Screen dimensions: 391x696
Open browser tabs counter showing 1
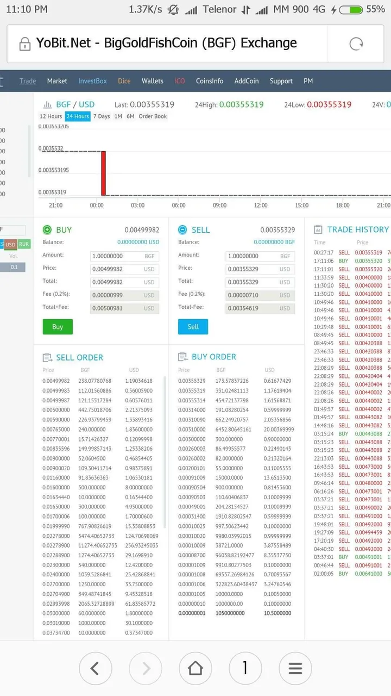pyautogui.click(x=245, y=668)
